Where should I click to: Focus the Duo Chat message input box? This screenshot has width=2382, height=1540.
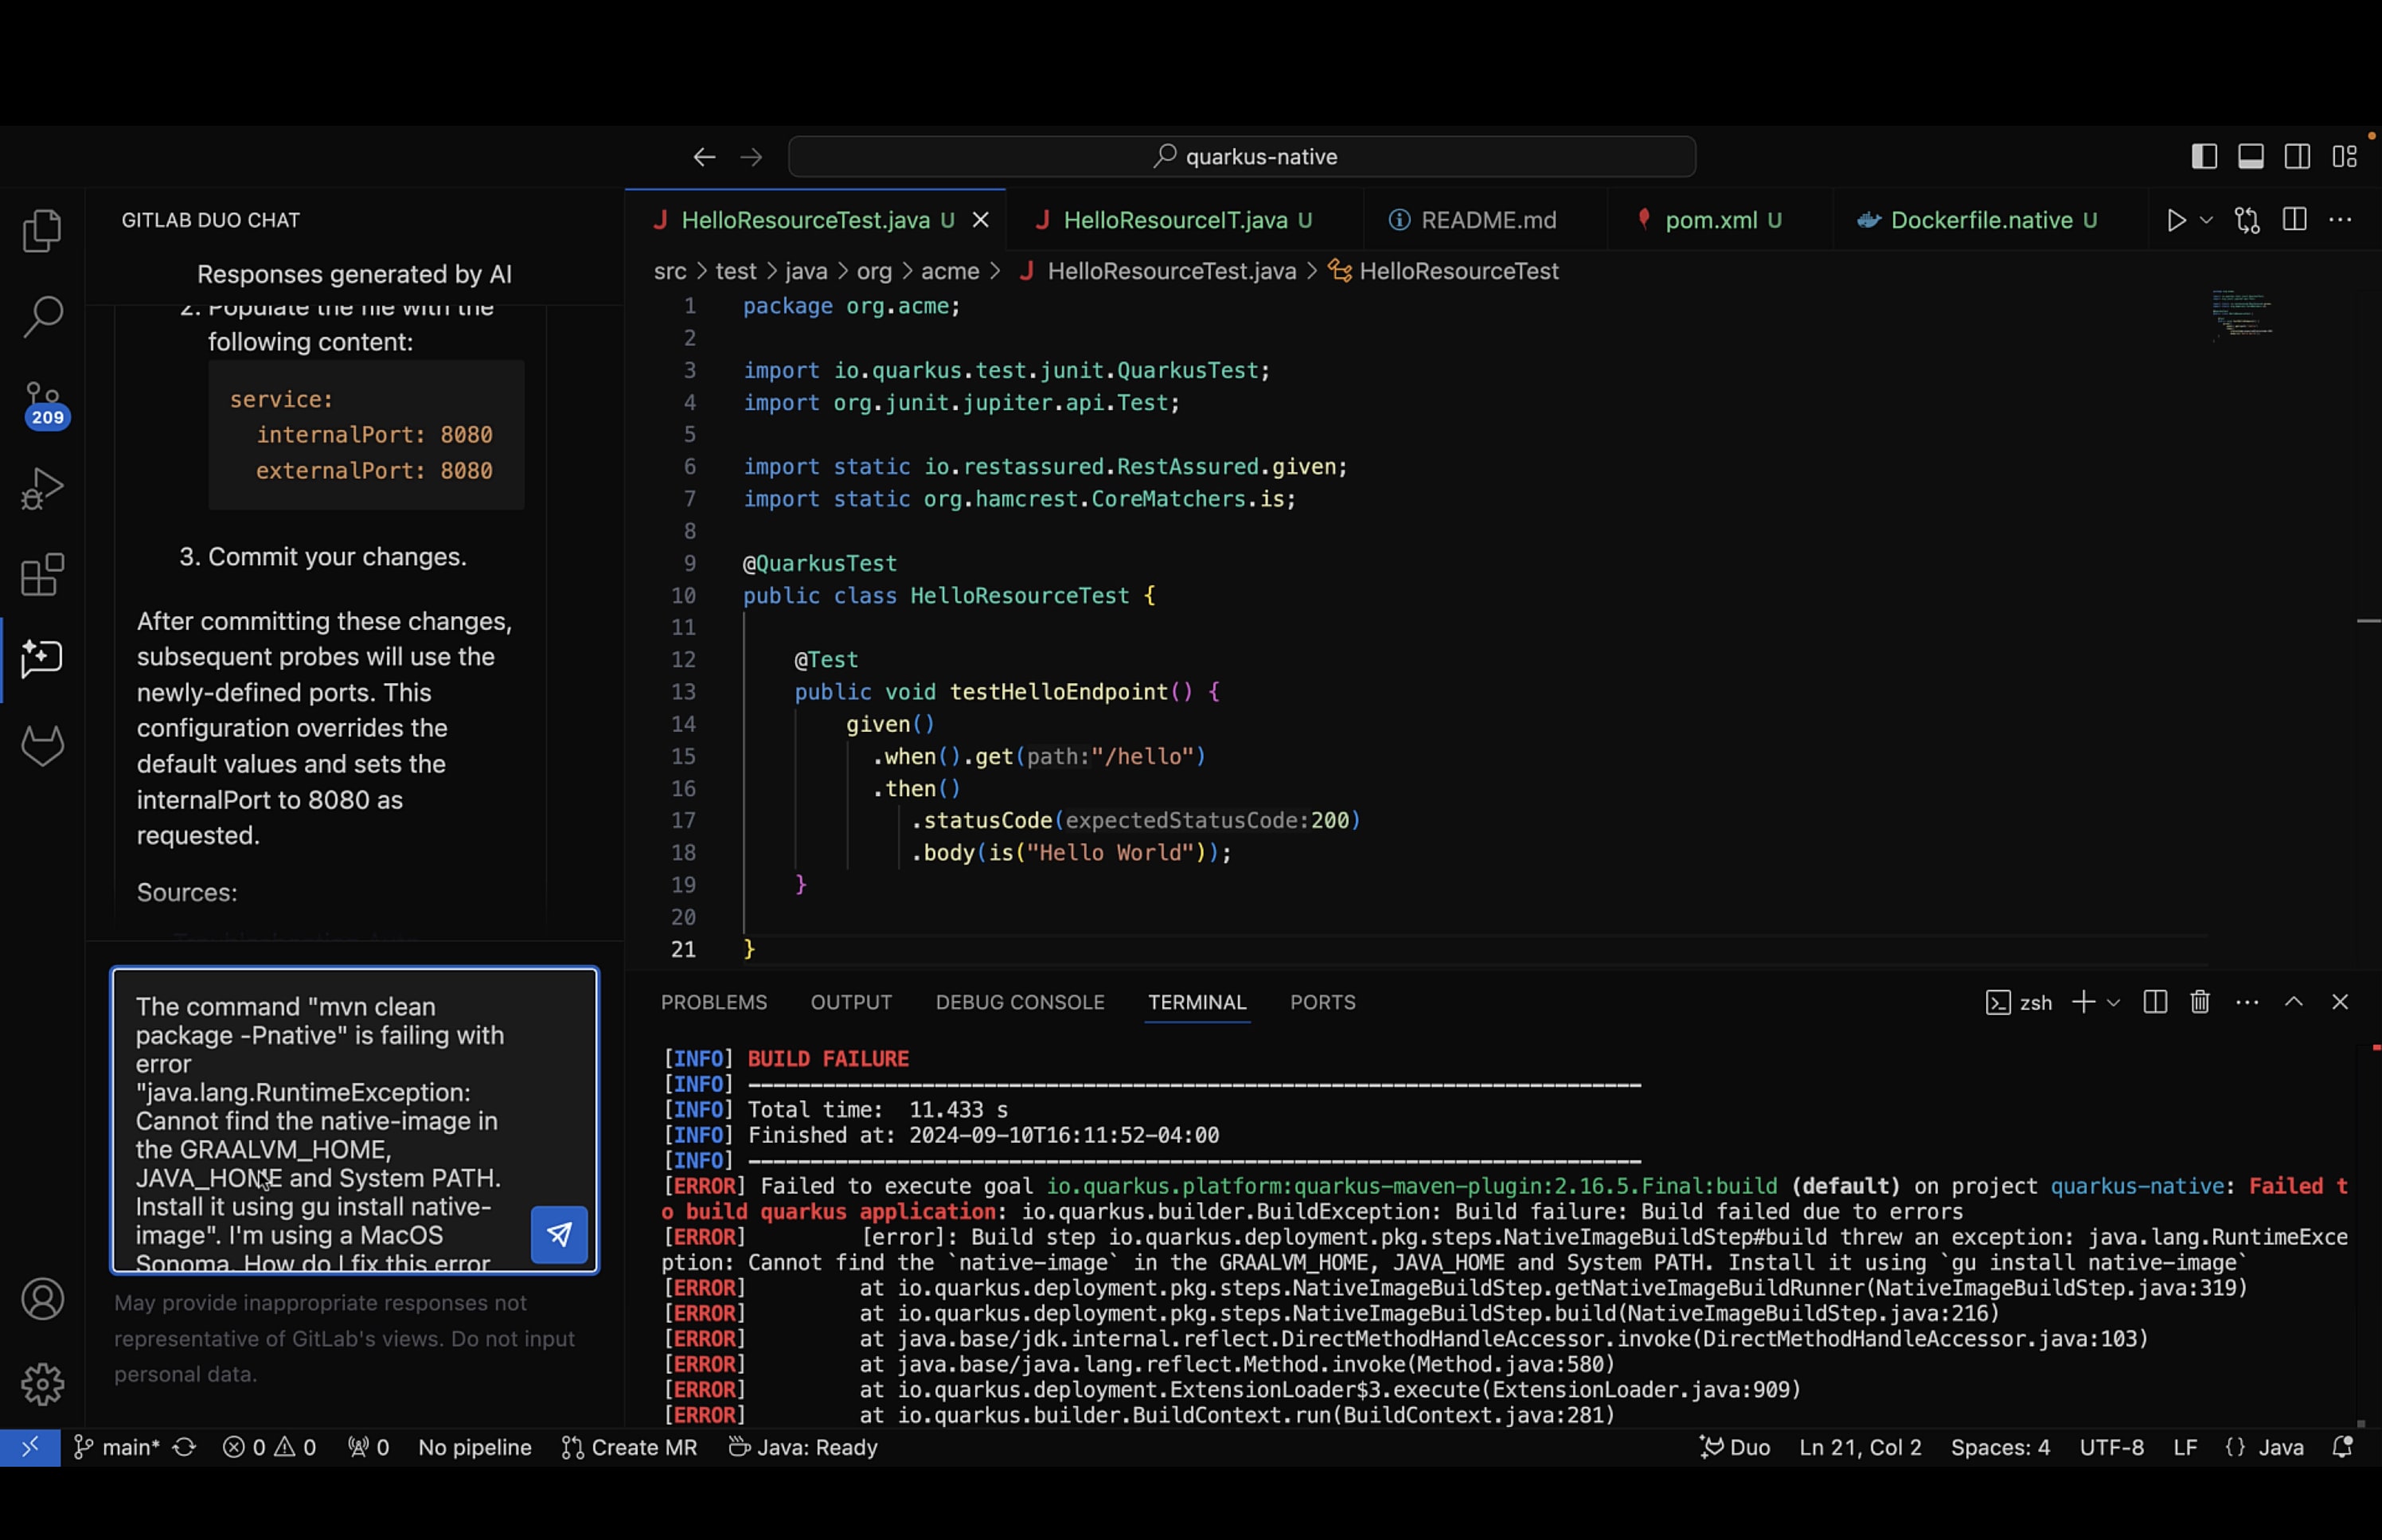coord(355,1120)
